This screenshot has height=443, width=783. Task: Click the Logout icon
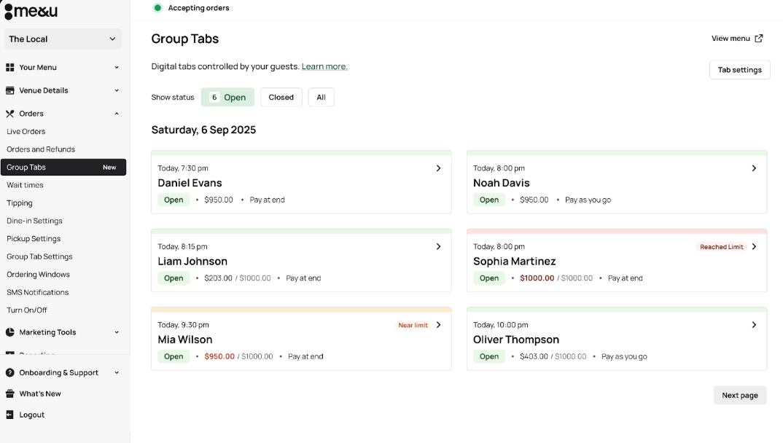(x=10, y=415)
